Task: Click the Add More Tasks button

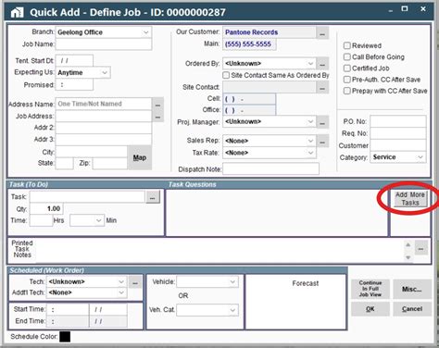Action: tap(410, 199)
